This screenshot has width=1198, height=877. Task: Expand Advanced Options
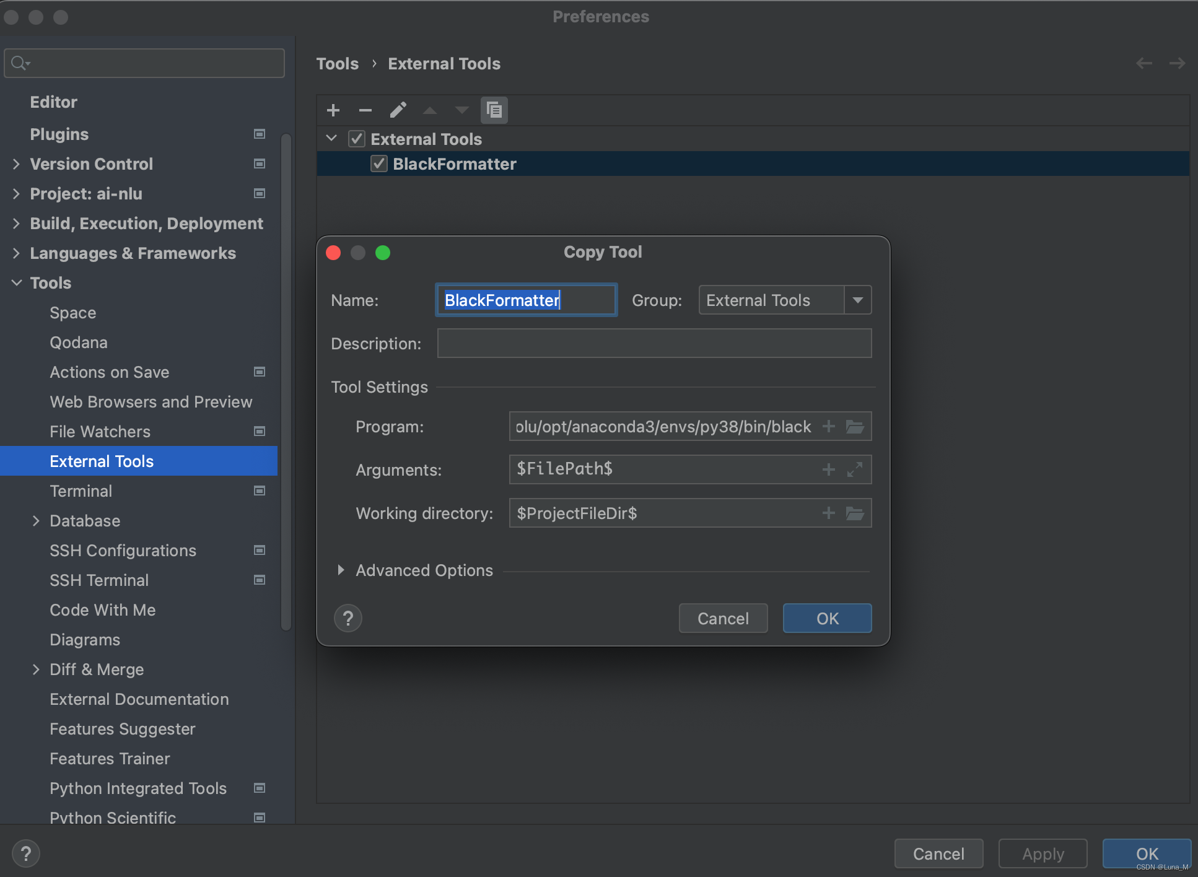pyautogui.click(x=341, y=570)
